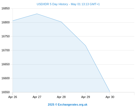Click the 16800 y-axis label
Screen dimensions: 135x109
coord(5,22)
